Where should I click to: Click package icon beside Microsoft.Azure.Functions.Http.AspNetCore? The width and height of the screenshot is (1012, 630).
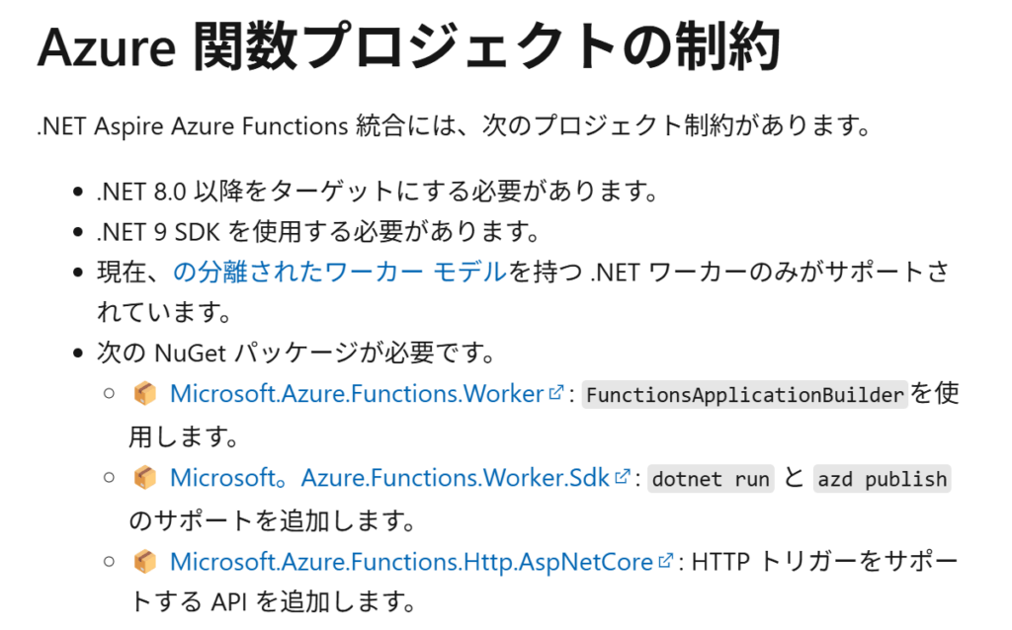[145, 562]
